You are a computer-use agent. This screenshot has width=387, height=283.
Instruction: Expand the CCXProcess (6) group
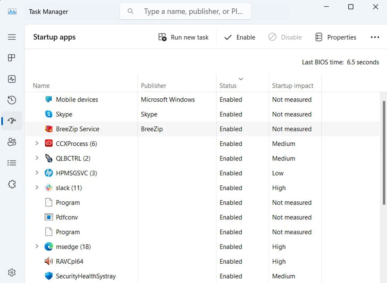[x=37, y=143]
